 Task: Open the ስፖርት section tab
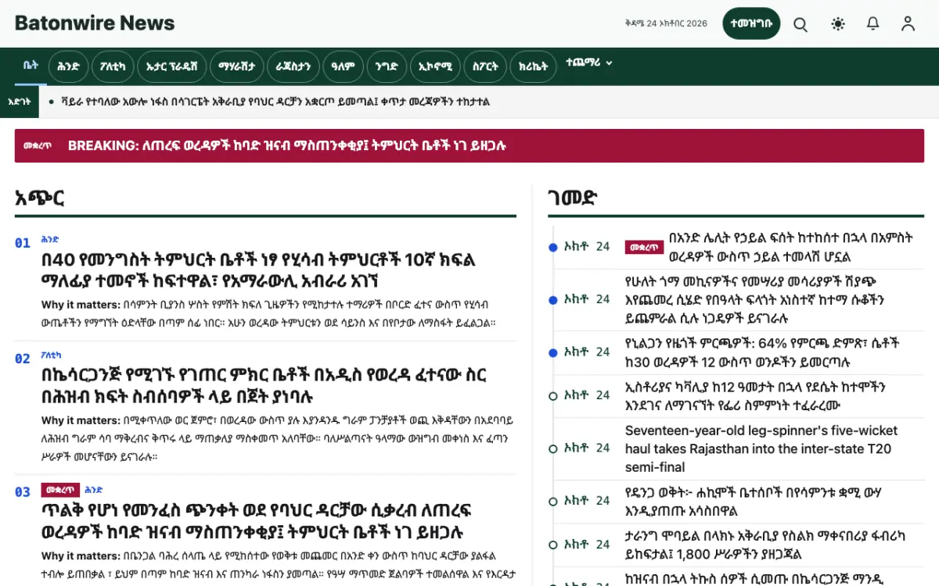tap(485, 66)
